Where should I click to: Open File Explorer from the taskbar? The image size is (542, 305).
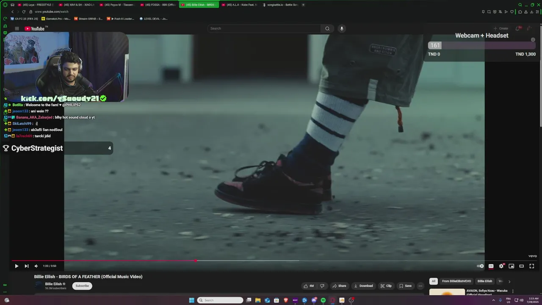pos(257,300)
